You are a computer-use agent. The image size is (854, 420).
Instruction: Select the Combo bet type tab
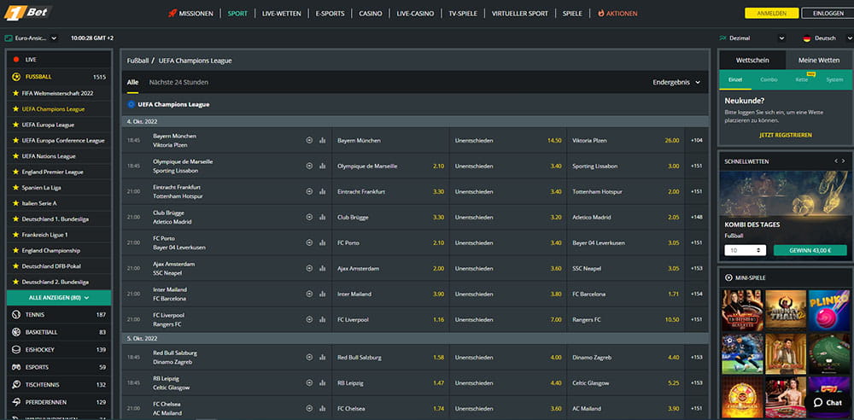tap(769, 79)
